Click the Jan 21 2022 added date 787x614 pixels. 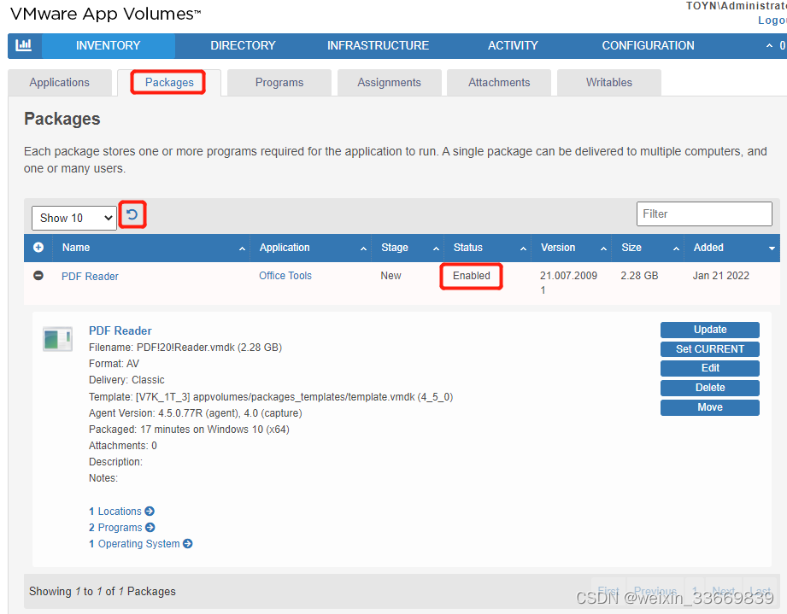pos(720,275)
